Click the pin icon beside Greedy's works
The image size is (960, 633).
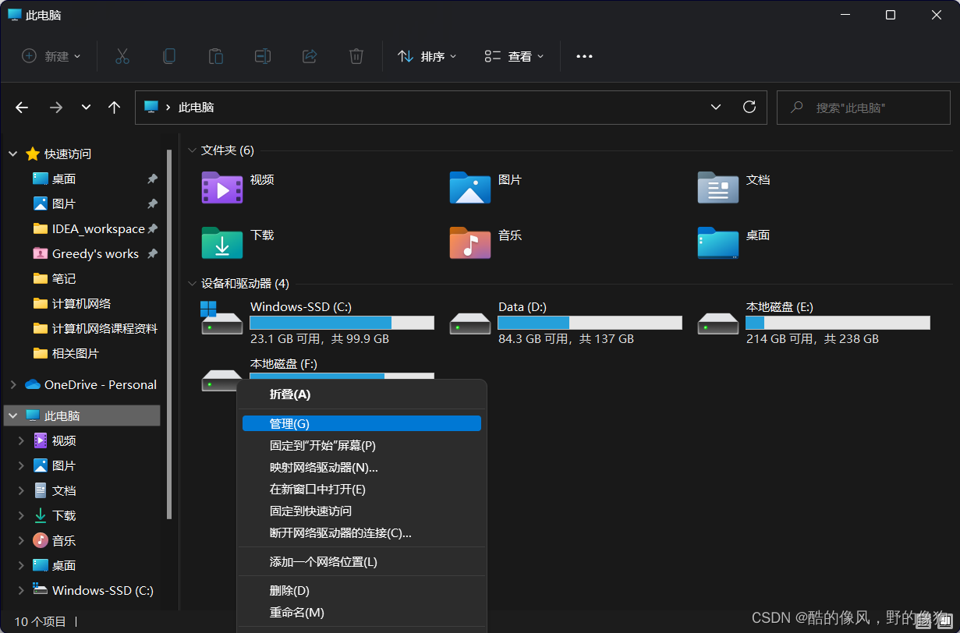pos(152,253)
